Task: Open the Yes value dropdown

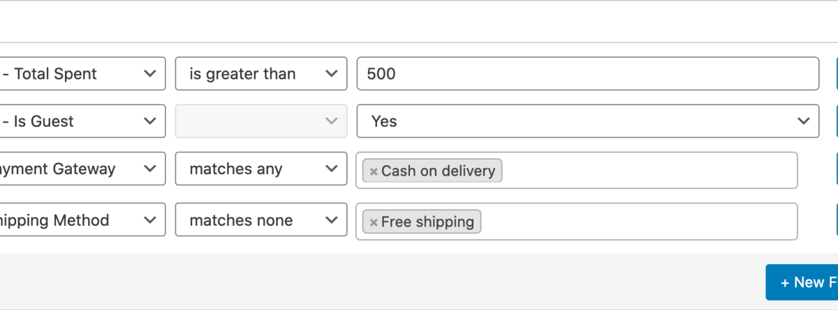Action: pos(587,121)
